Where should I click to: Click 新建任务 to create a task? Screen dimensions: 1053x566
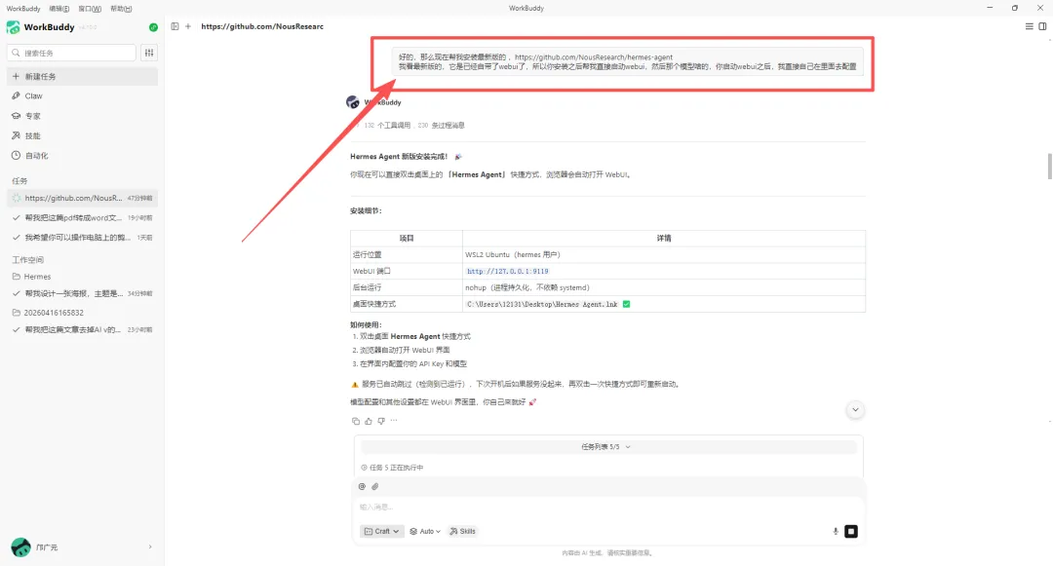pyautogui.click(x=82, y=76)
